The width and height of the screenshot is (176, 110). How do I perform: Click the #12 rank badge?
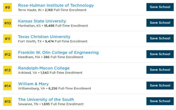pos(8,55)
